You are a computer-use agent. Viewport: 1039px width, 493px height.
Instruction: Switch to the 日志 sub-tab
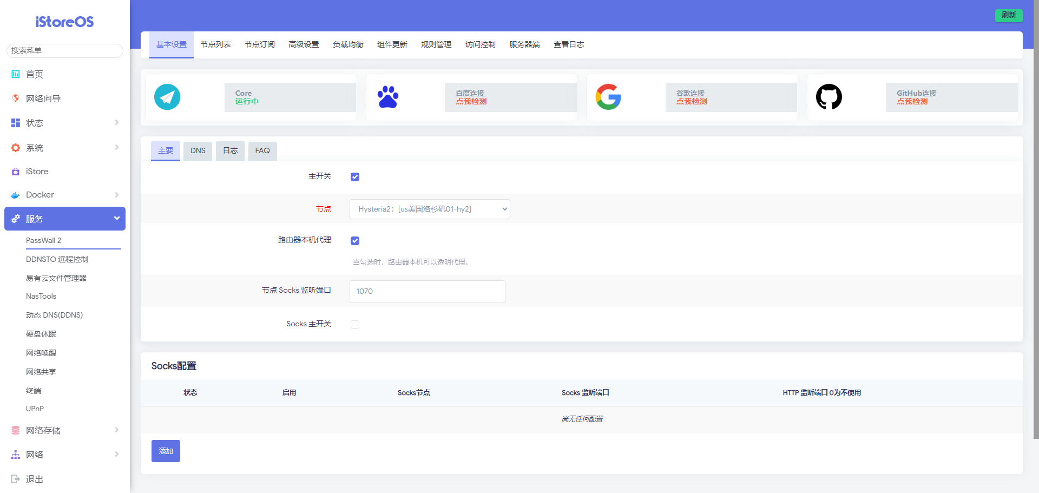coord(231,150)
